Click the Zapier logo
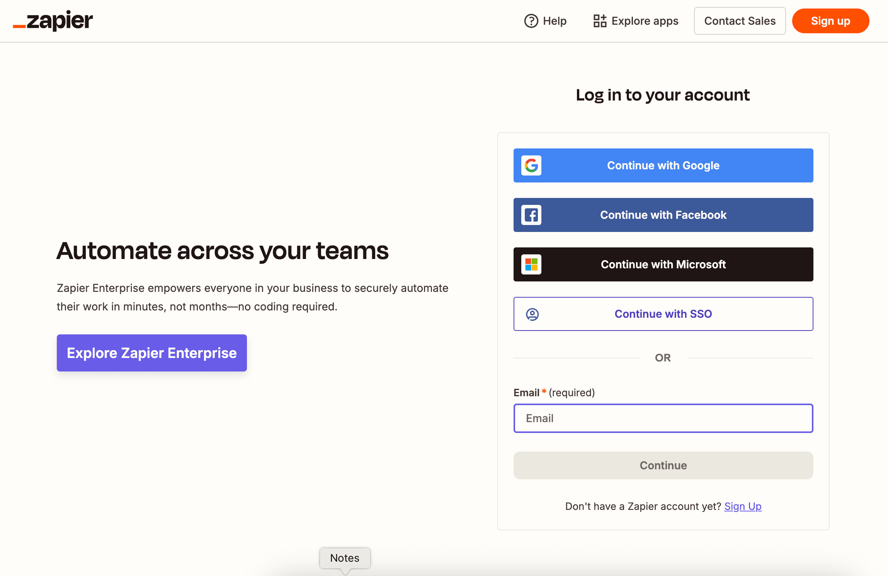The width and height of the screenshot is (888, 576). (x=53, y=20)
